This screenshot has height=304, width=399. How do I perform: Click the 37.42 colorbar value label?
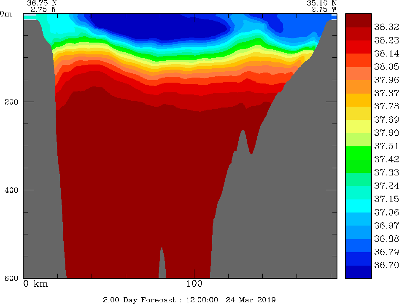pos(386,159)
